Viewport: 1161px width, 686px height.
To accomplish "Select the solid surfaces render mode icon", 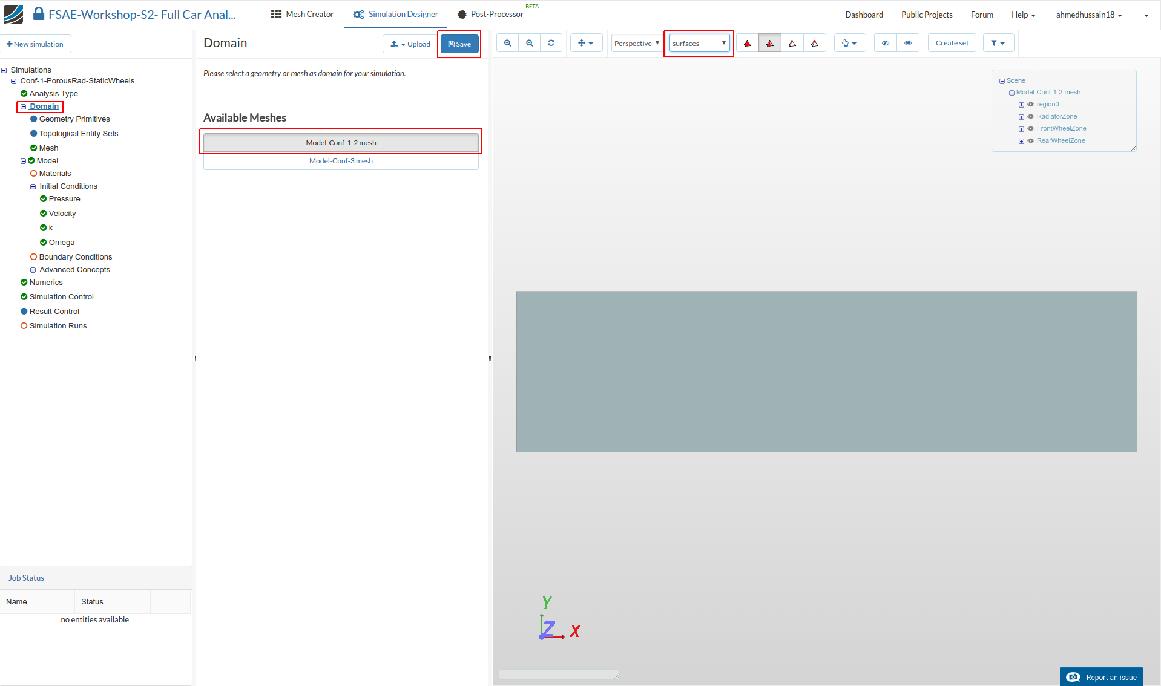I will pyautogui.click(x=748, y=43).
